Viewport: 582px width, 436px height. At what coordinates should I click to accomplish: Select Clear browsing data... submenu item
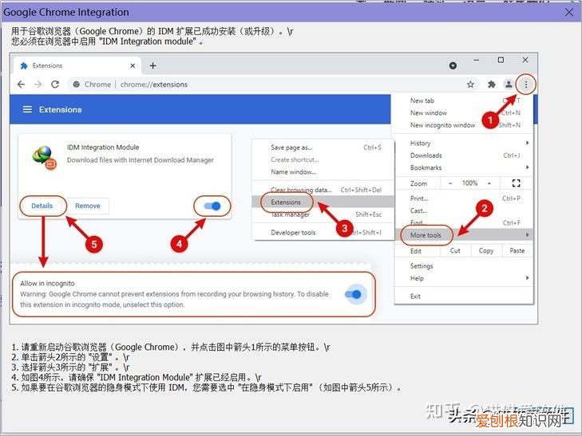(323, 190)
